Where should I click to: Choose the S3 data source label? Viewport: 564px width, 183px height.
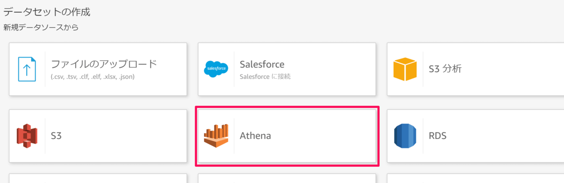pos(56,136)
